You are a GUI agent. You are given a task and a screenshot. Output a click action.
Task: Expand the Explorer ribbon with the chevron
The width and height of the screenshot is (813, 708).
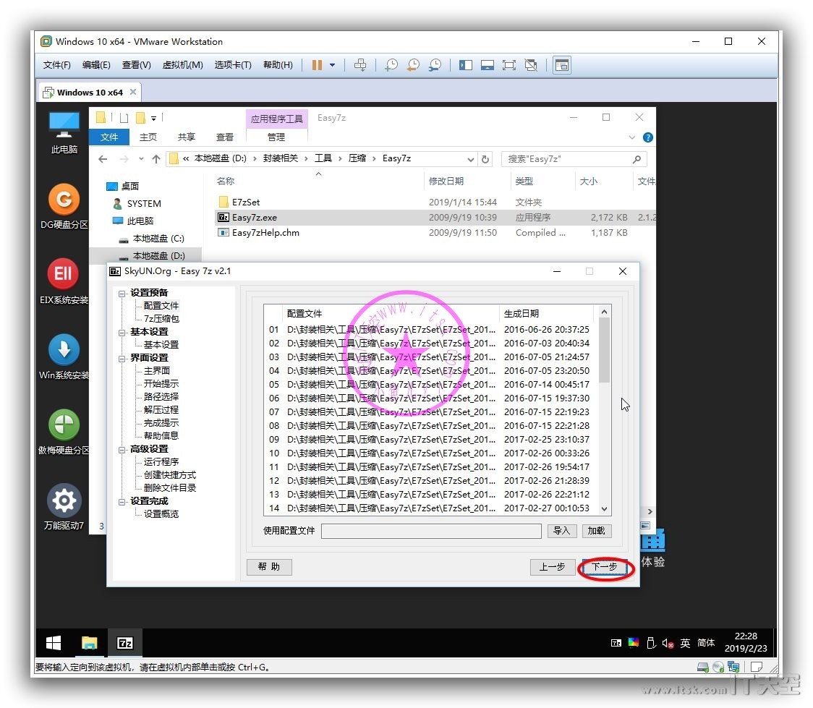pyautogui.click(x=631, y=137)
